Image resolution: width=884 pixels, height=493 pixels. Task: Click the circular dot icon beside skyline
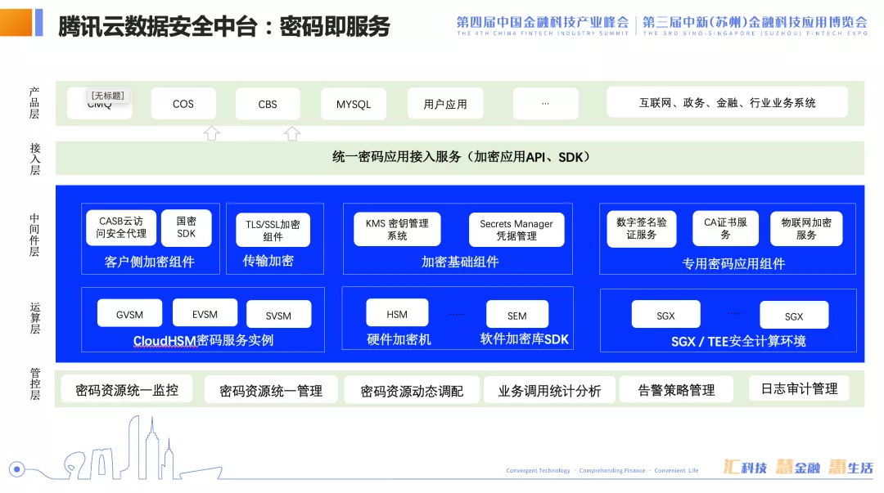tap(17, 468)
